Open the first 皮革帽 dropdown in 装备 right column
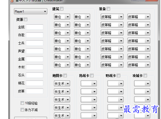Image resolution: width=161 pixels, height=119 pixels. tap(139, 17)
